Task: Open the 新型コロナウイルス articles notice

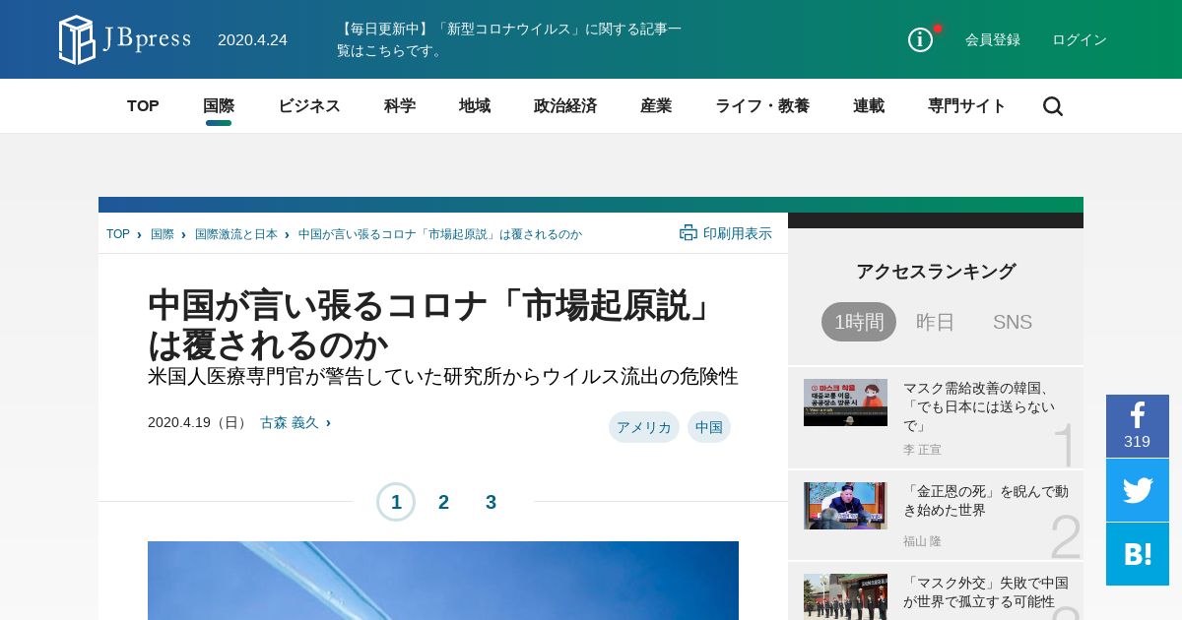Action: tap(509, 39)
